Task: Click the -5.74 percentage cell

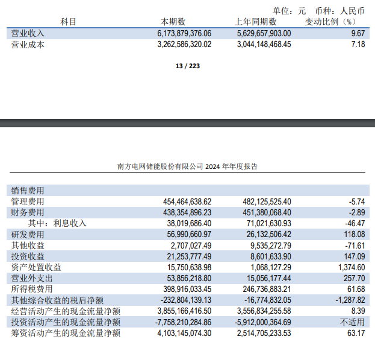Action: click(x=357, y=201)
